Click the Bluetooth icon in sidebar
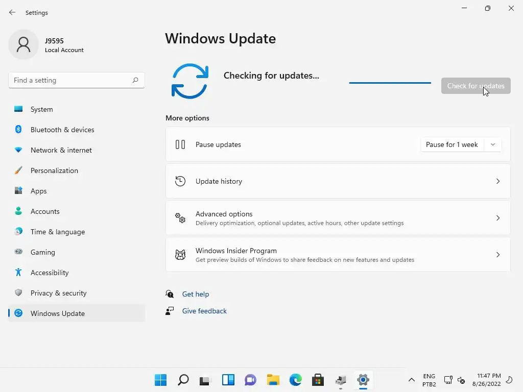523x392 pixels. (x=18, y=129)
